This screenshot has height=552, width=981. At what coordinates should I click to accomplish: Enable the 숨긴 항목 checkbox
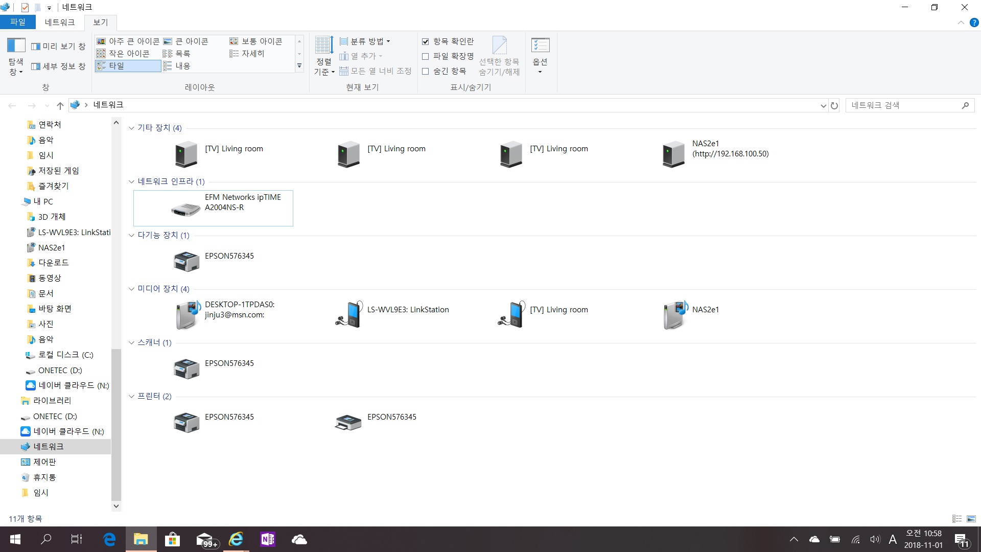click(425, 71)
